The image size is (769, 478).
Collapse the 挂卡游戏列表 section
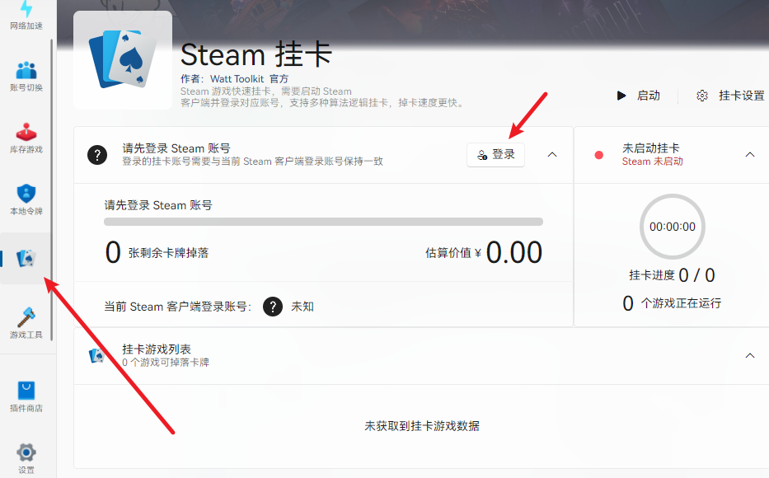(750, 355)
